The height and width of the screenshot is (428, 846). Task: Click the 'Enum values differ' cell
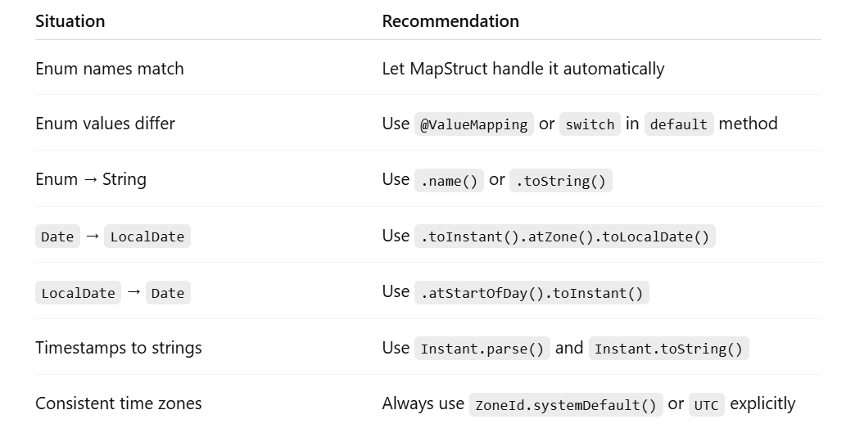(x=105, y=124)
